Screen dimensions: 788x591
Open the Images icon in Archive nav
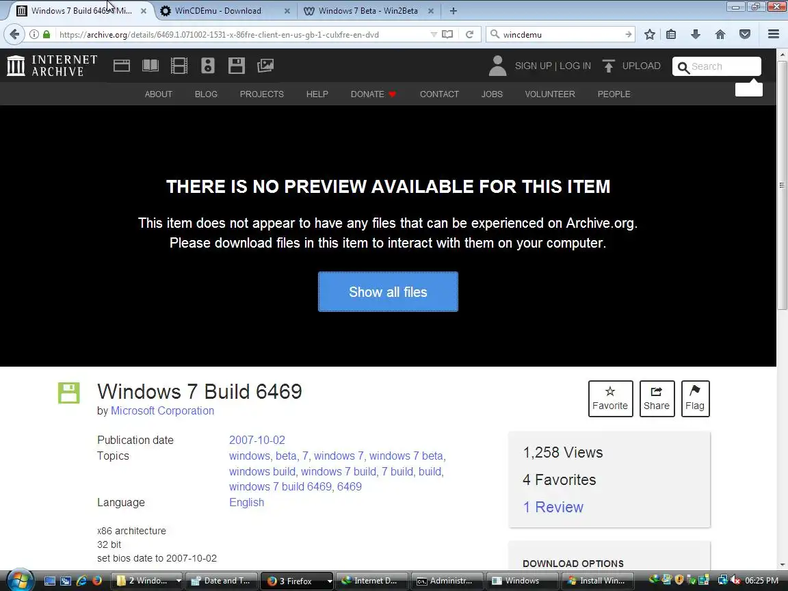pyautogui.click(x=265, y=66)
